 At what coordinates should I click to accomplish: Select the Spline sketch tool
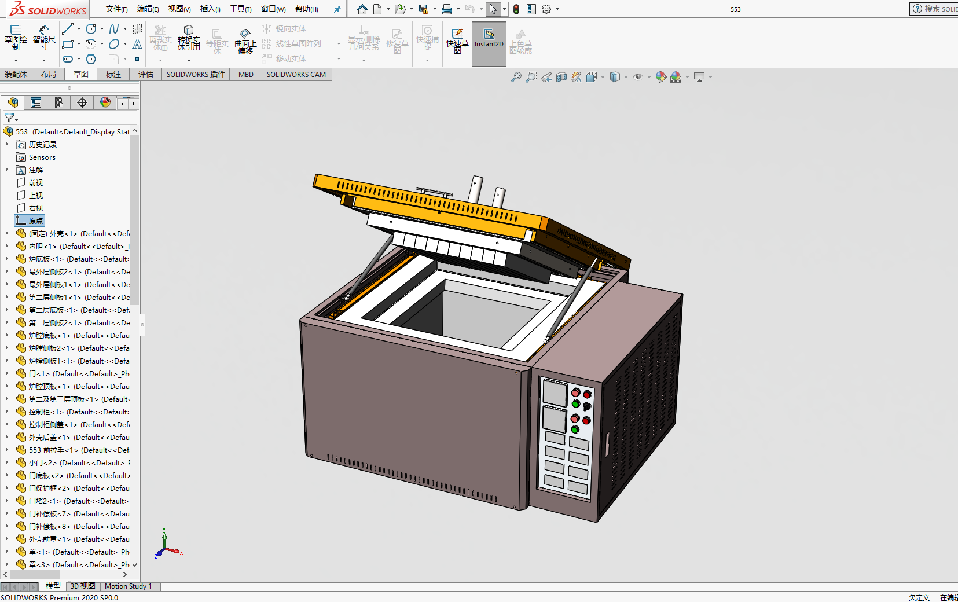pos(114,28)
